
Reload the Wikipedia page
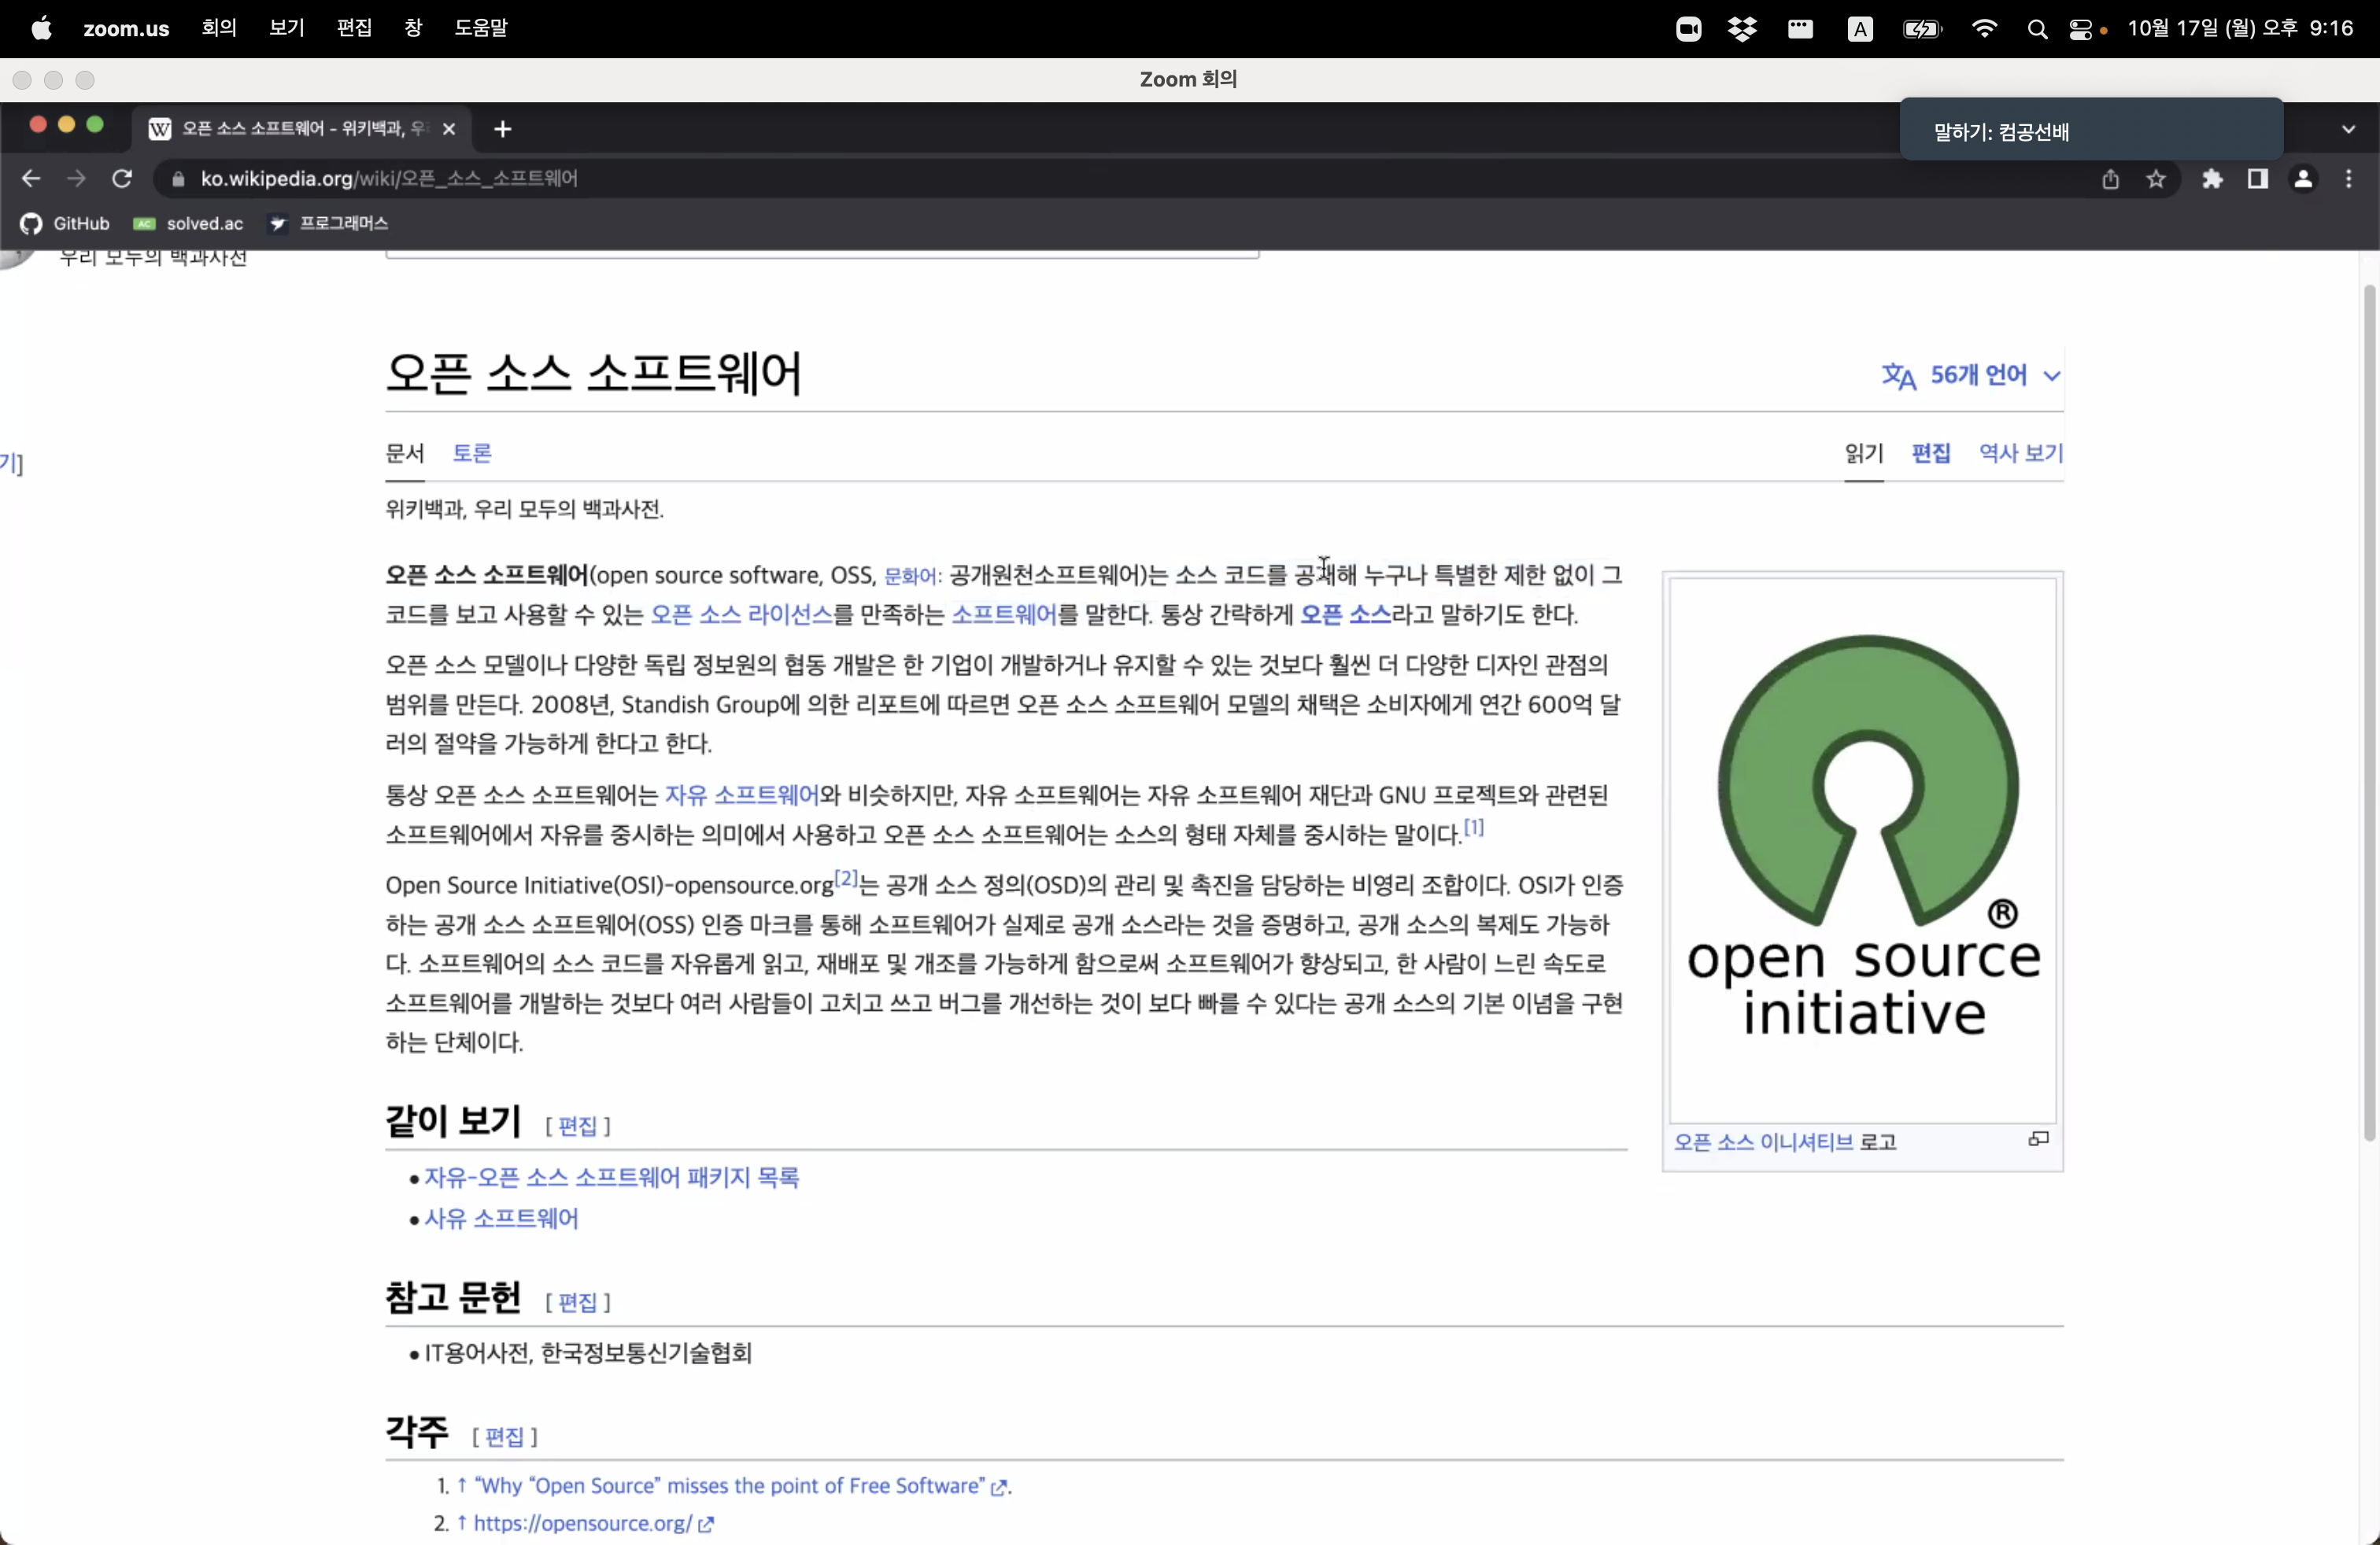click(122, 179)
